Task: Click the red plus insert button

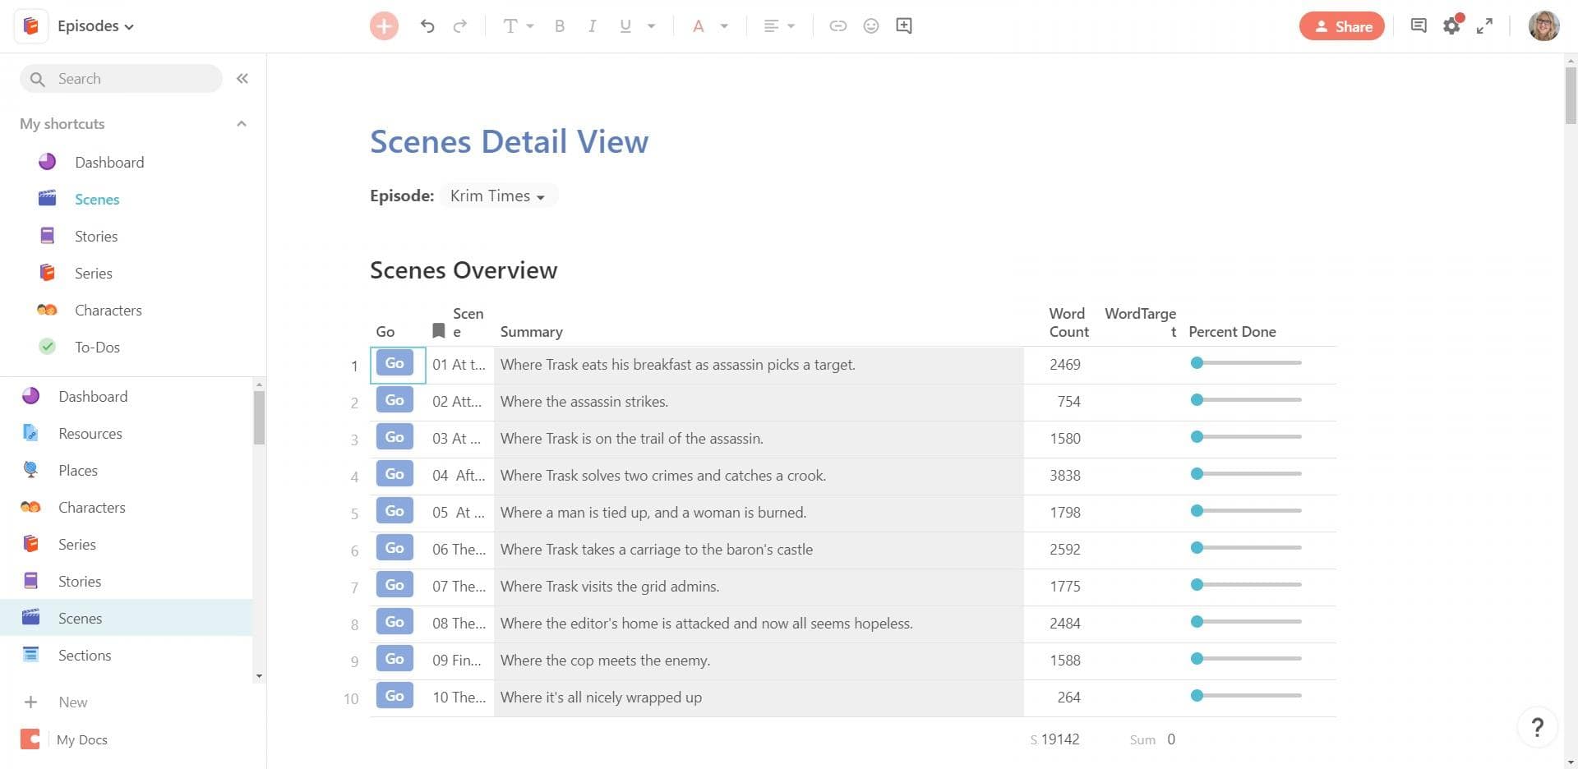Action: (384, 26)
